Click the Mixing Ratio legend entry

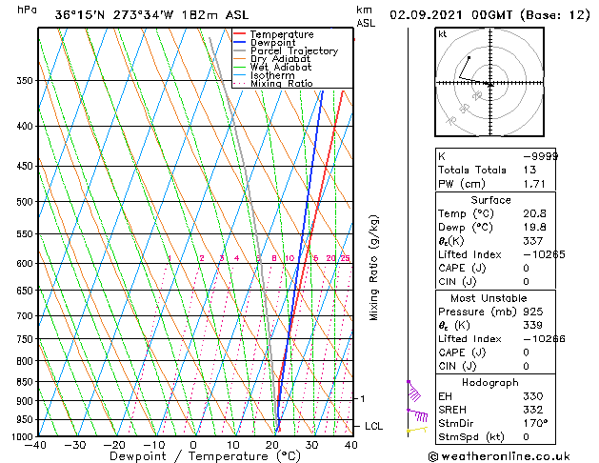pyautogui.click(x=272, y=83)
